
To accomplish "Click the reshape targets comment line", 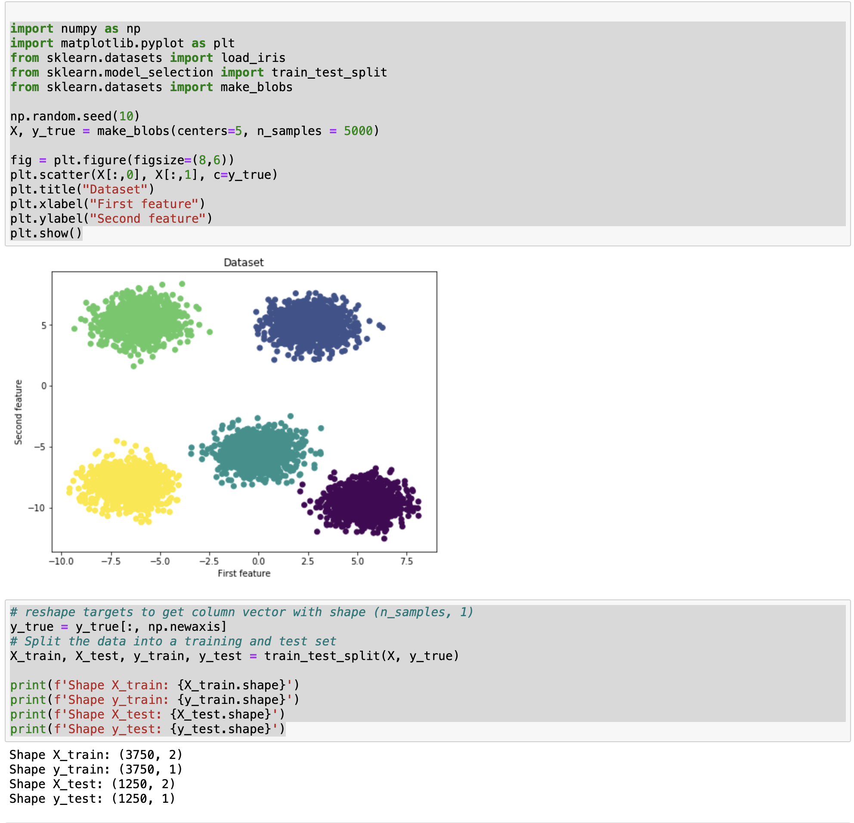I will pyautogui.click(x=241, y=612).
